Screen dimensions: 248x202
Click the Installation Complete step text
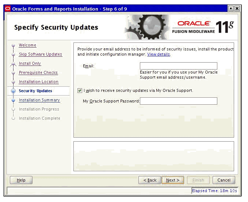[x=39, y=118]
